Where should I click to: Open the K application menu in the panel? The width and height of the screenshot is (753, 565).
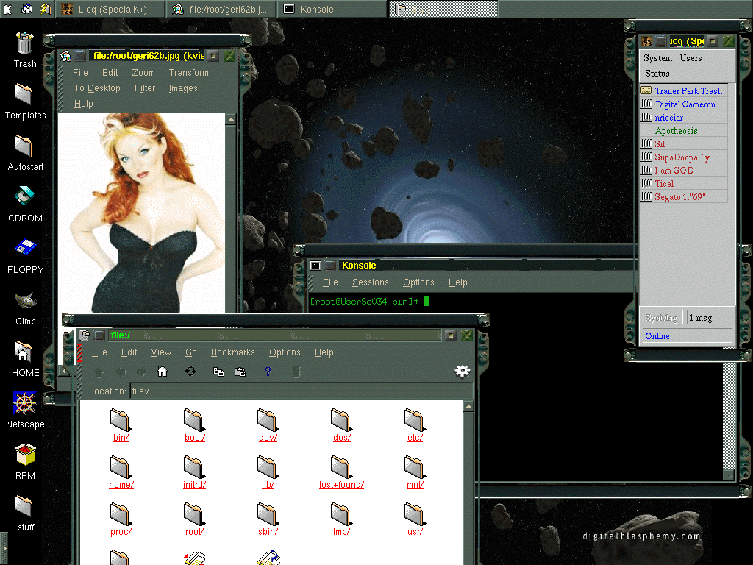coord(8,9)
